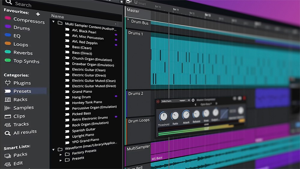Image resolution: width=300 pixels, height=169 pixels.
Task: Select the Clips category icon
Action: click(x=8, y=116)
